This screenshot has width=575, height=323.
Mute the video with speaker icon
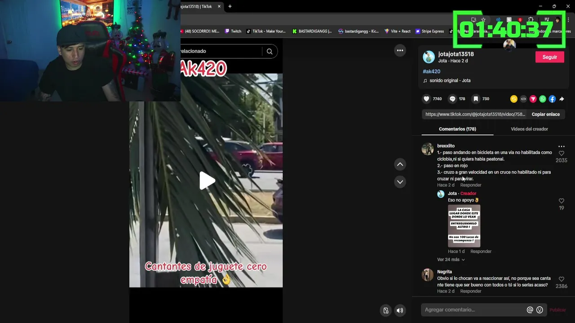[400, 310]
